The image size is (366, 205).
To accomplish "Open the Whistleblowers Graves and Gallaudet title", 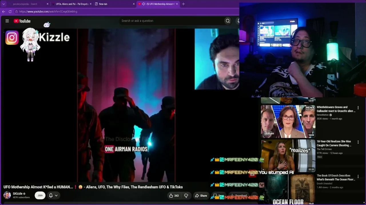I will coord(336,109).
